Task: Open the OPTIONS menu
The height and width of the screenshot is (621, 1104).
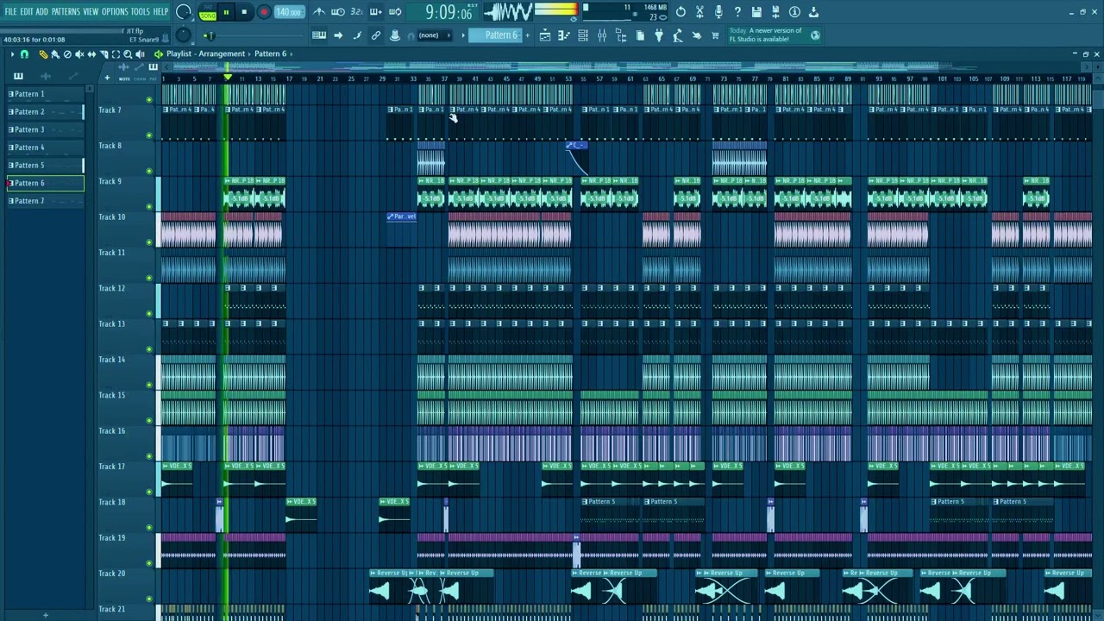Action: click(x=115, y=11)
